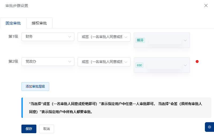This screenshot has width=214, height=138.
Task: Select the ccc approver tag
Action: [139, 65]
